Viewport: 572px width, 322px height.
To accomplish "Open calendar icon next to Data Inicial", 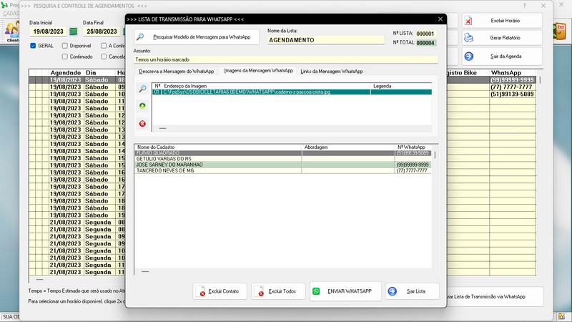I will pyautogui.click(x=74, y=31).
